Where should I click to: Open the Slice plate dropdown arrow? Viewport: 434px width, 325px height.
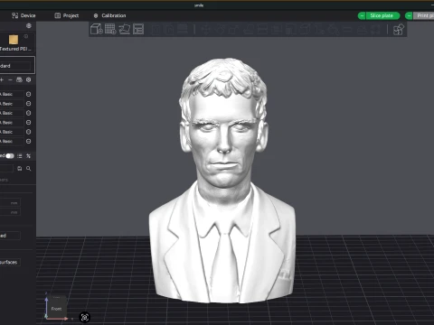click(362, 15)
